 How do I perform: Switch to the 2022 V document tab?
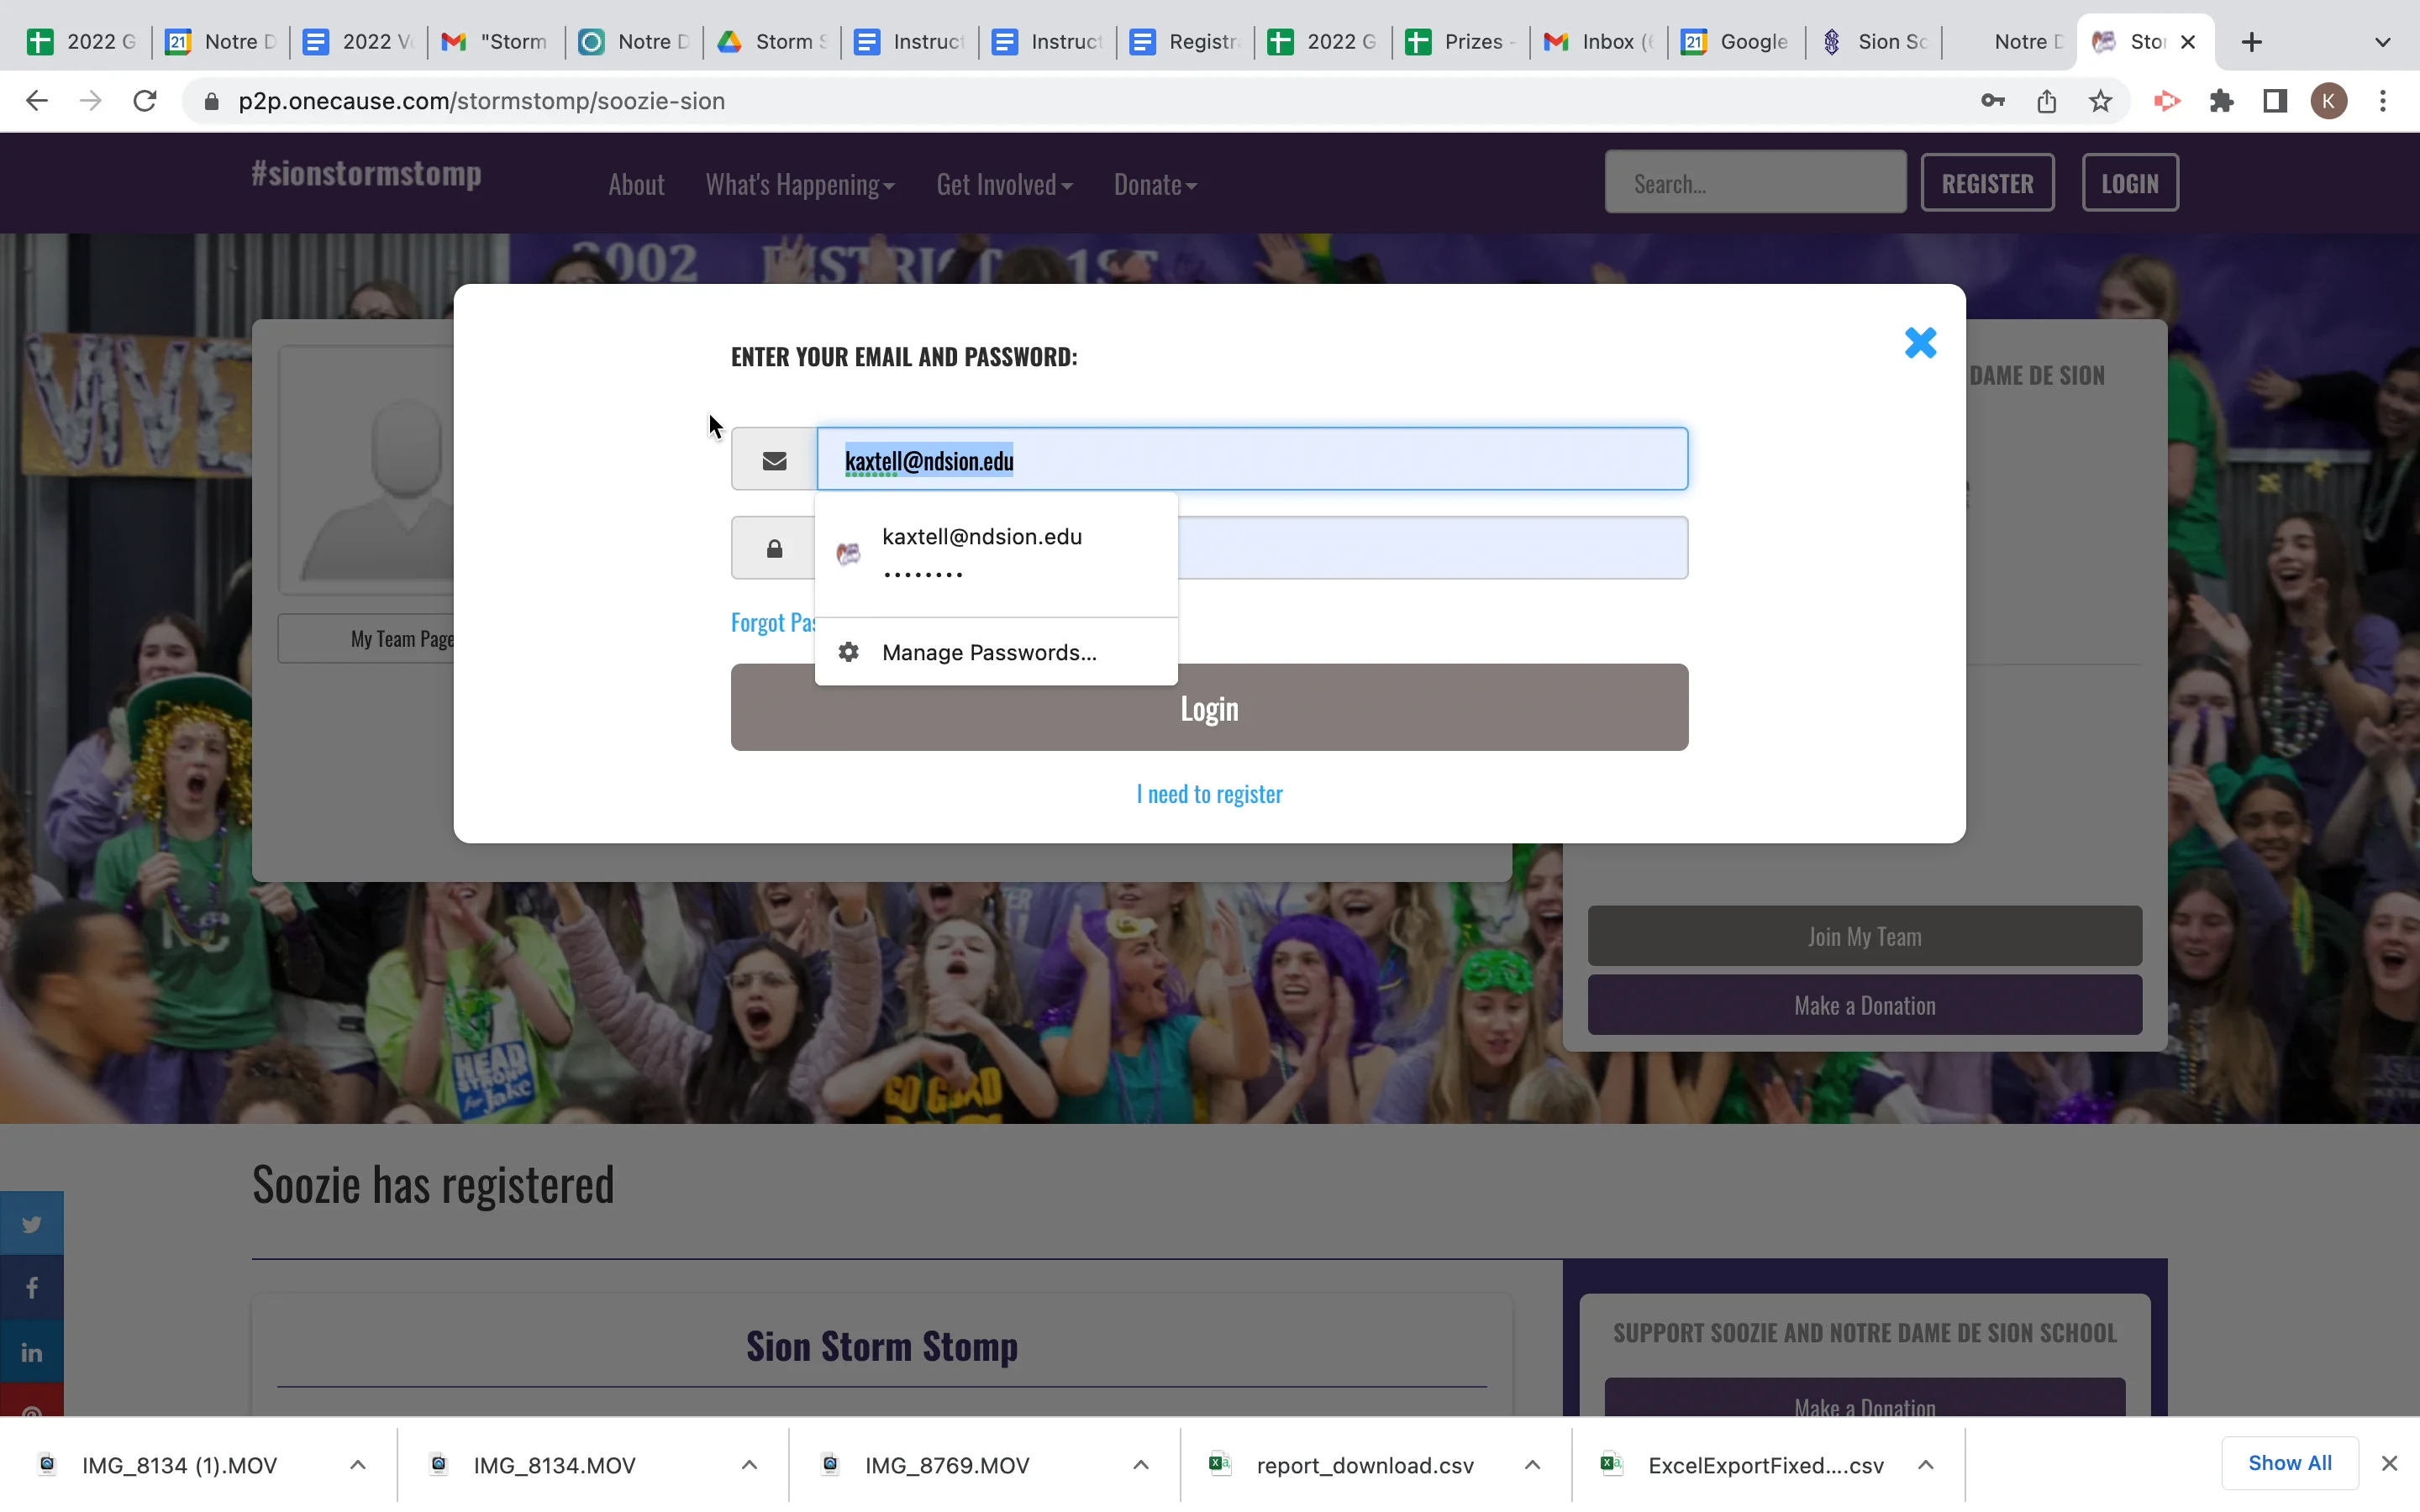358,42
